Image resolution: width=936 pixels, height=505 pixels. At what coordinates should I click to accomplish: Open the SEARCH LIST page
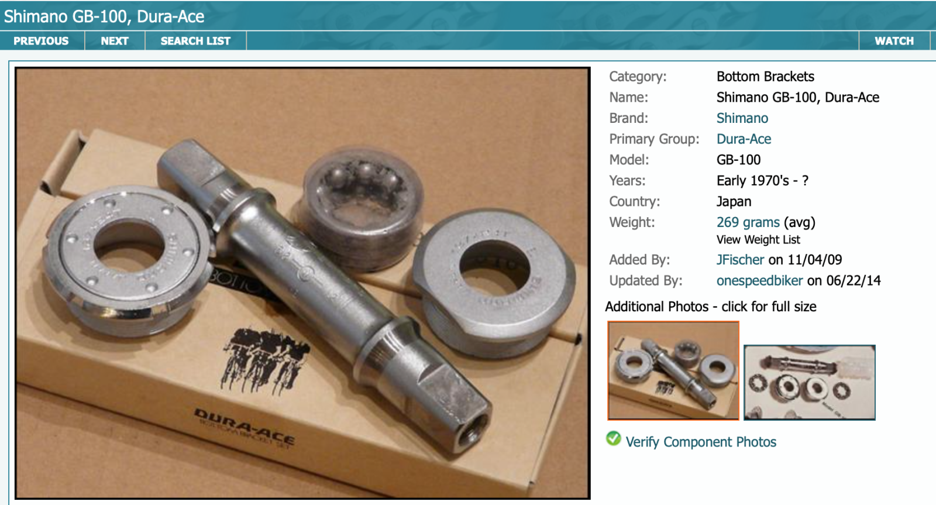click(195, 41)
